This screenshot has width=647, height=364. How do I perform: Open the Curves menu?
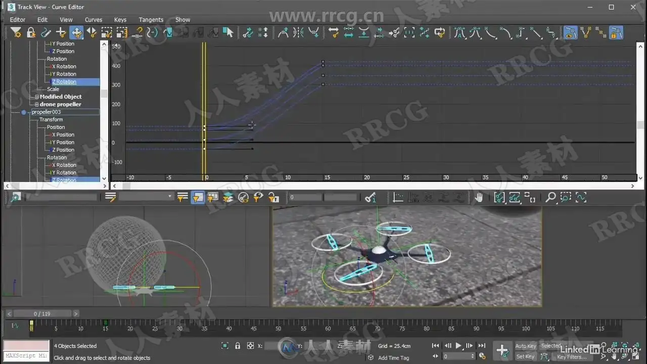[94, 20]
